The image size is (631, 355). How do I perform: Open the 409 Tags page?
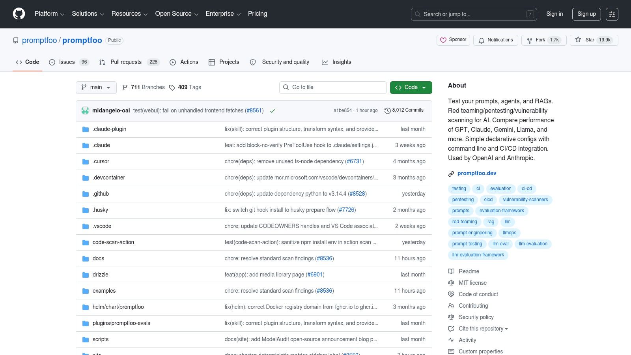(185, 87)
